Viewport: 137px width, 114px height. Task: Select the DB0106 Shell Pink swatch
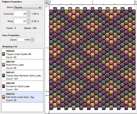click(x=3, y=65)
